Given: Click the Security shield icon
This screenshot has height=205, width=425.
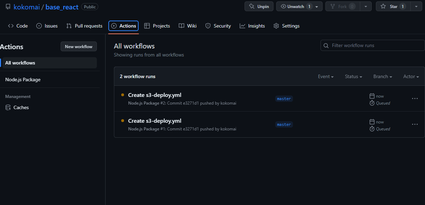Looking at the screenshot, I should (208, 26).
